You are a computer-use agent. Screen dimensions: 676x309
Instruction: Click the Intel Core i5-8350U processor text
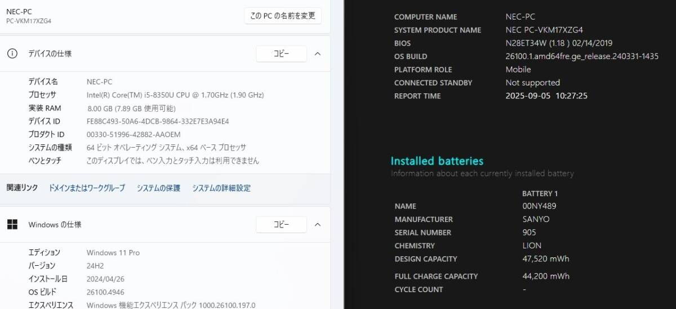click(175, 95)
